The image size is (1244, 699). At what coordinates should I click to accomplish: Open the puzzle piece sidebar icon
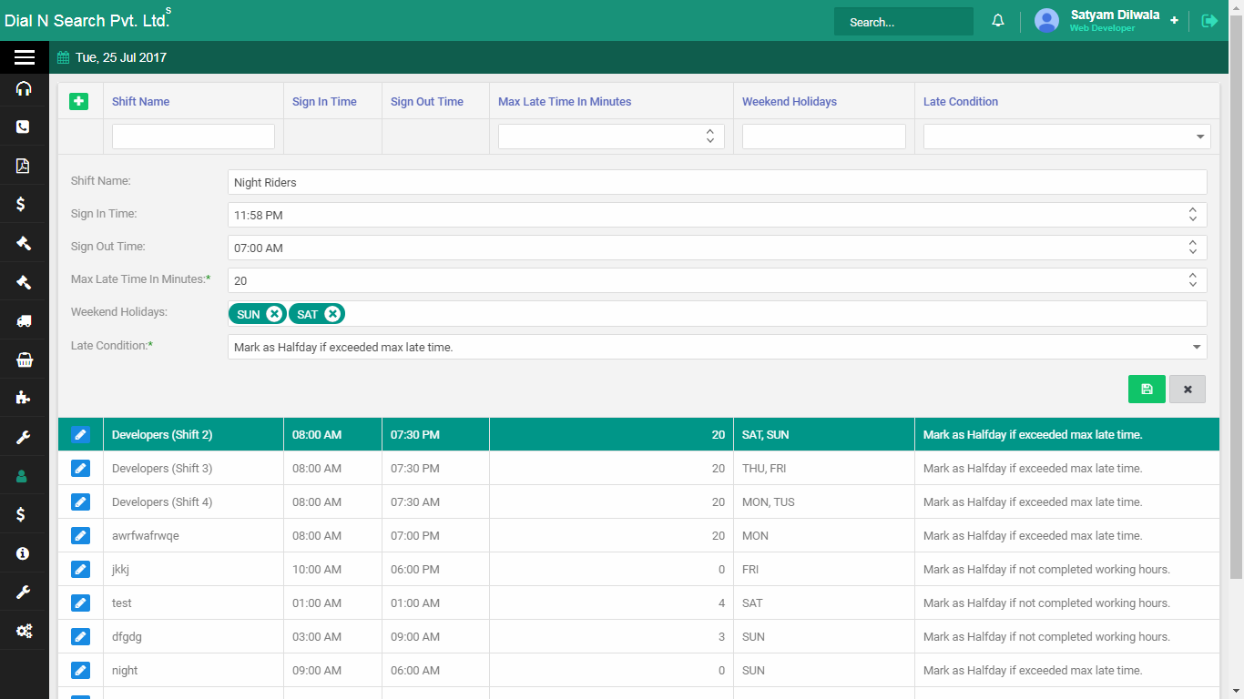[x=24, y=398]
